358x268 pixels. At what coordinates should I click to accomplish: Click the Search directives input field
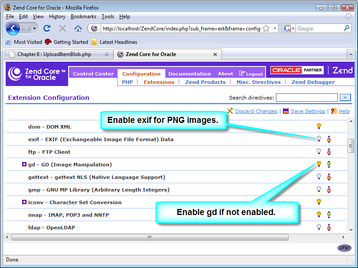pos(307,98)
